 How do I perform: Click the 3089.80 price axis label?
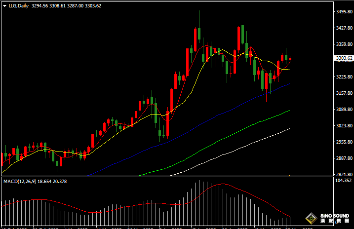[344, 110]
